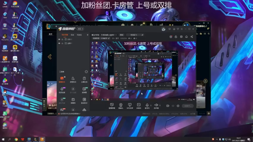Toggle the speaker (扬声器) mute

click(156, 106)
